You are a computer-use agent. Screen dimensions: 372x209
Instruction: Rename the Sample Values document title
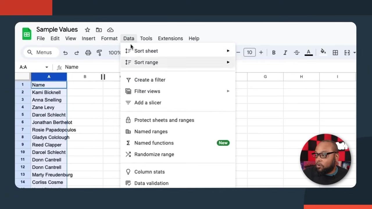click(57, 30)
